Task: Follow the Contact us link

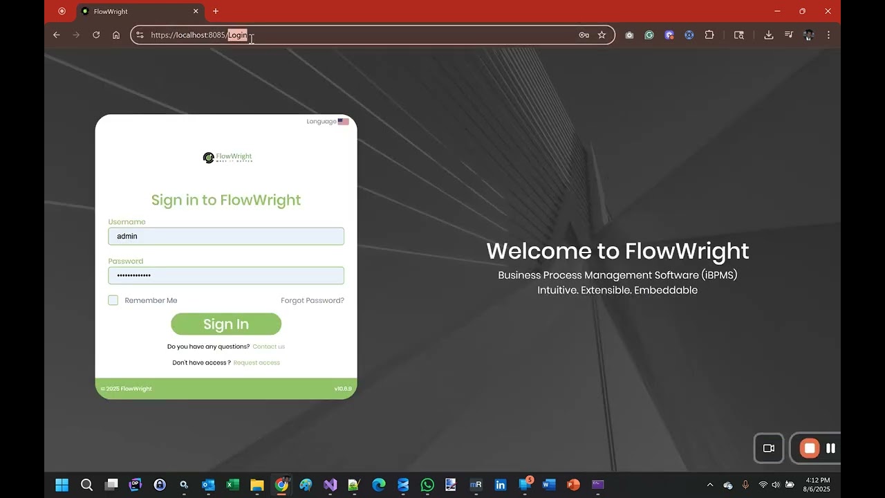Action: click(269, 347)
